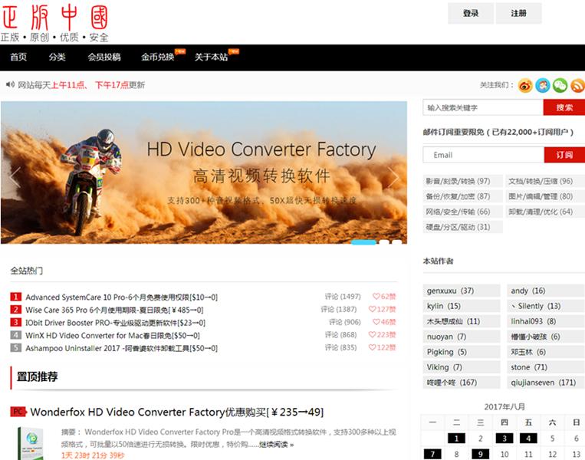
Task: Focus the Email subscription field
Action: 484,155
